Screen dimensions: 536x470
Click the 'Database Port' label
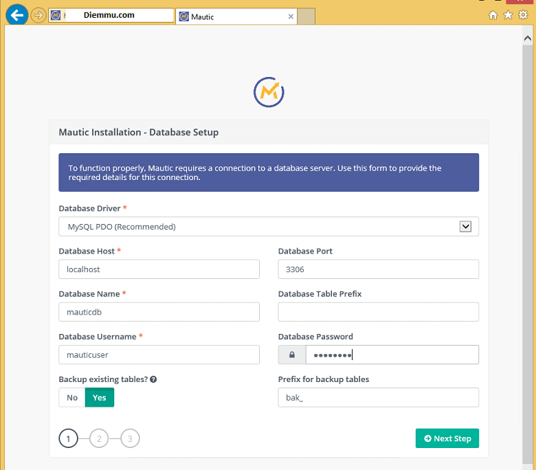(305, 251)
